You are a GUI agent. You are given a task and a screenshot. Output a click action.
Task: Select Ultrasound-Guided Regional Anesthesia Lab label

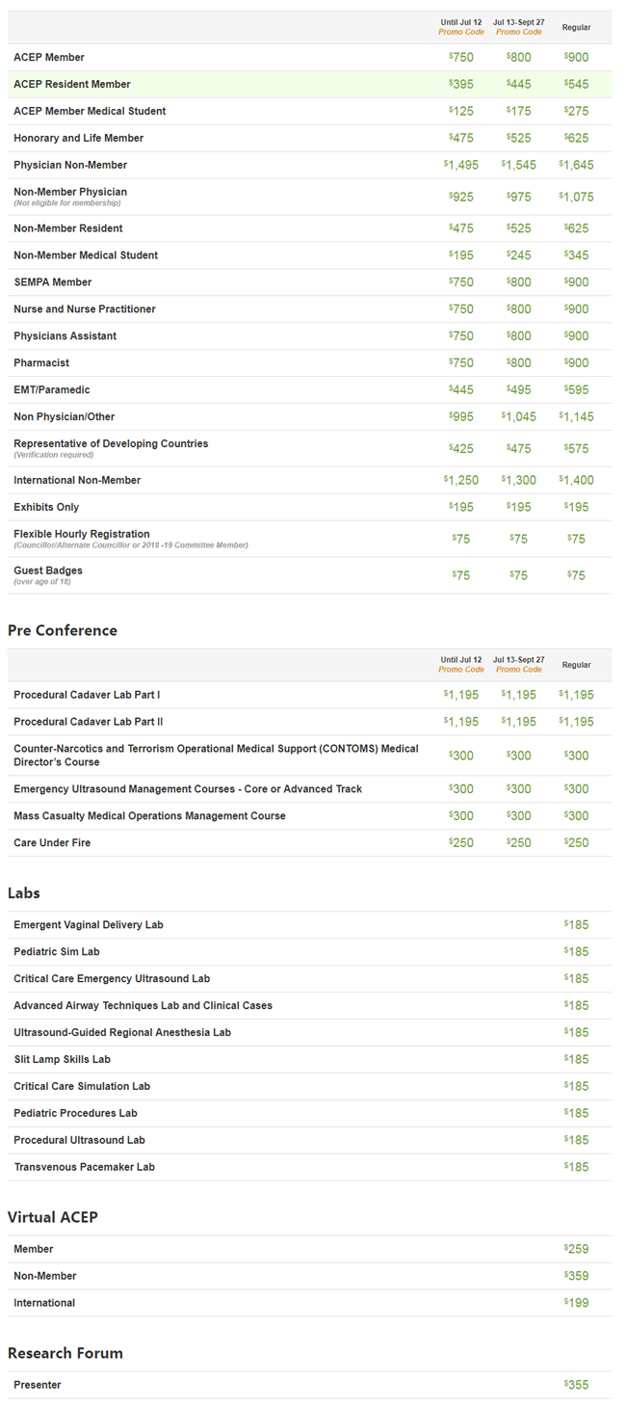click(122, 1034)
